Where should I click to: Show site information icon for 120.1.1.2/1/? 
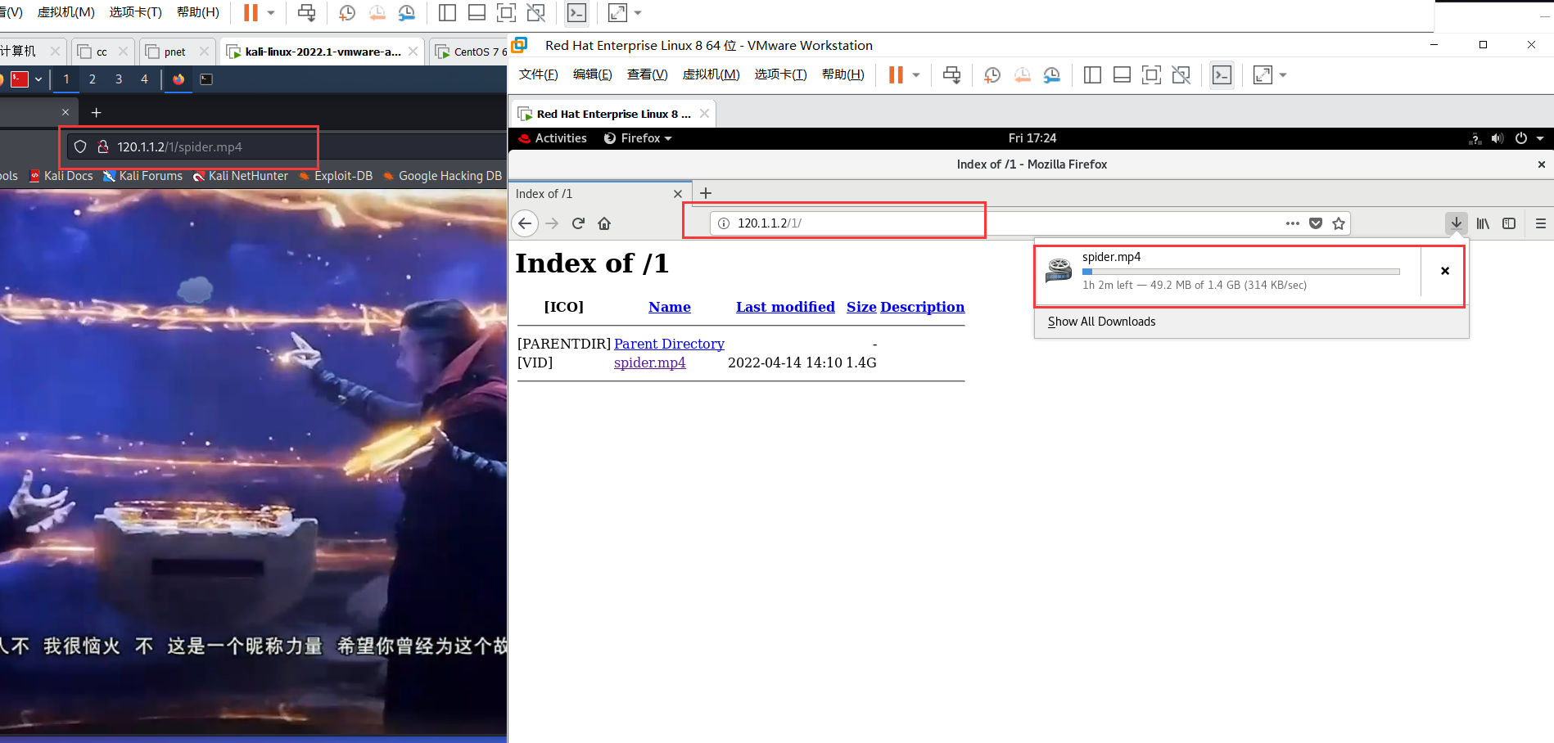724,223
